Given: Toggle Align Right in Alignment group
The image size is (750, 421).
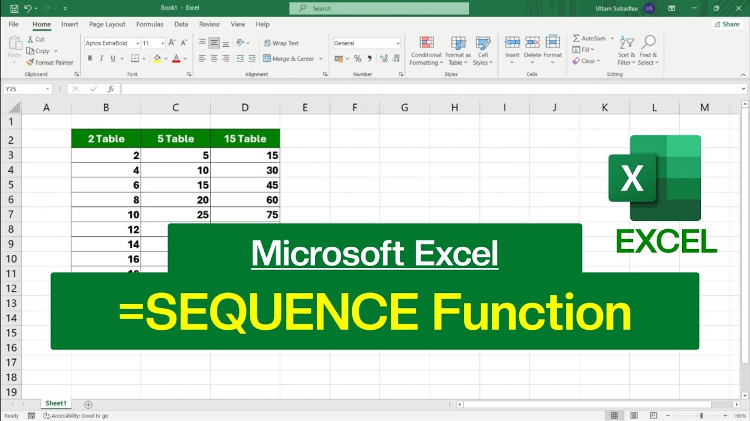Looking at the screenshot, I should (x=226, y=58).
